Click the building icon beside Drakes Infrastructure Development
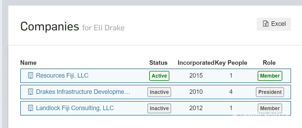The width and height of the screenshot is (302, 128). click(31, 92)
